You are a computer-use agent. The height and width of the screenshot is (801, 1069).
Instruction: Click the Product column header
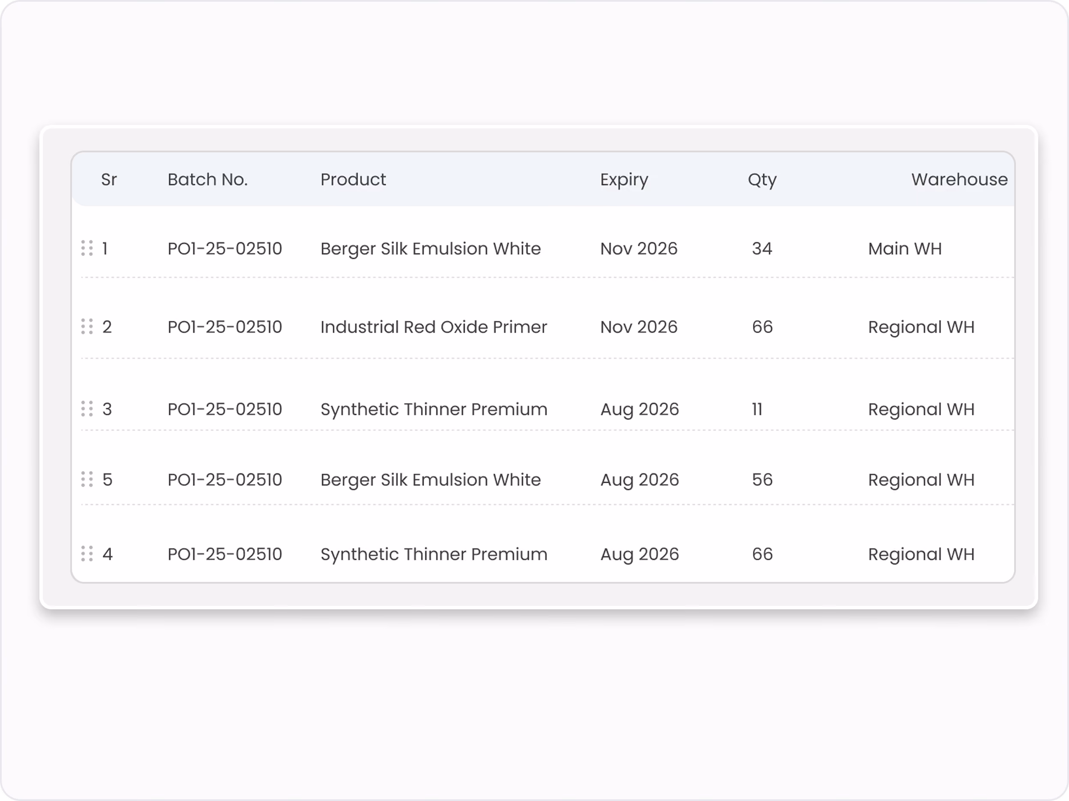pos(353,180)
